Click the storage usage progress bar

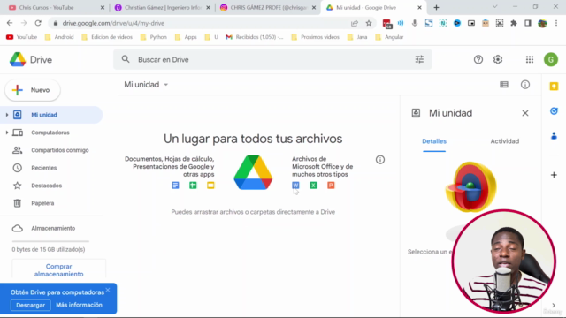click(50, 241)
